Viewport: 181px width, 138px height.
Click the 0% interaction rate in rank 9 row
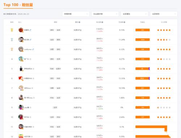coord(122,108)
